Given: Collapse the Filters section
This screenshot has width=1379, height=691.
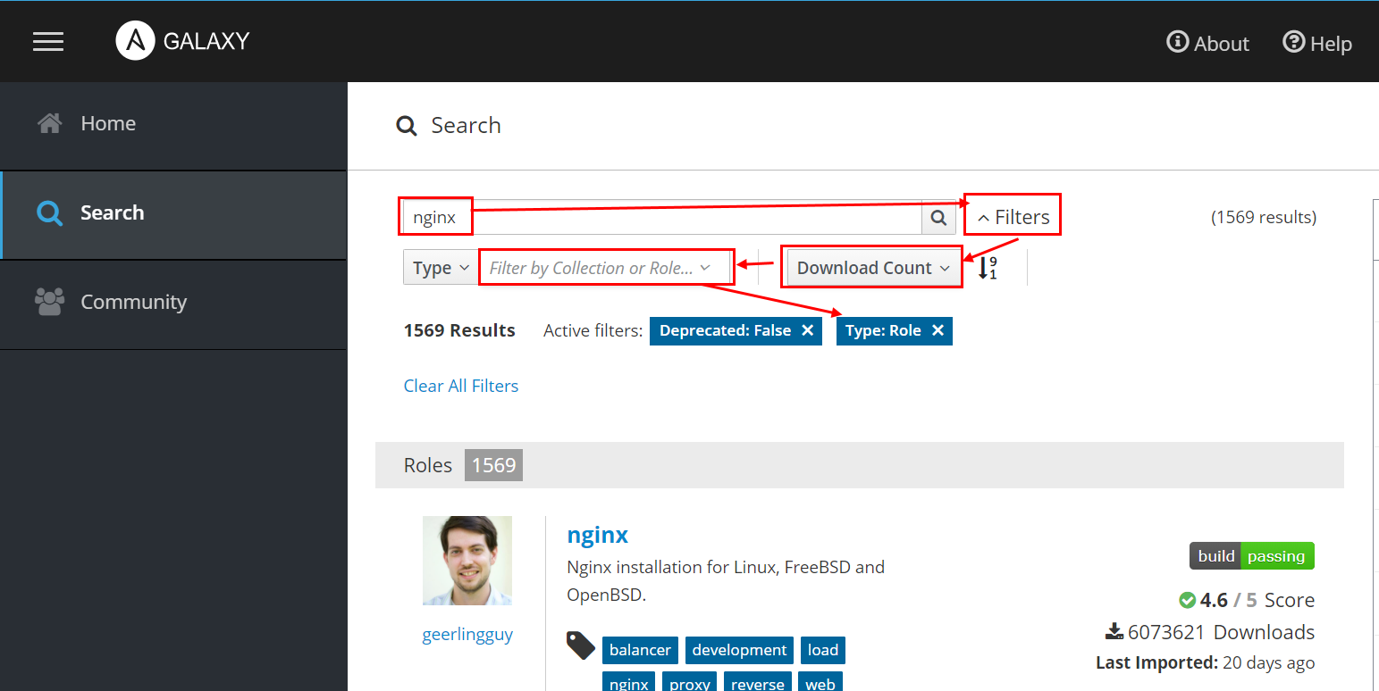Looking at the screenshot, I should pos(1013,217).
